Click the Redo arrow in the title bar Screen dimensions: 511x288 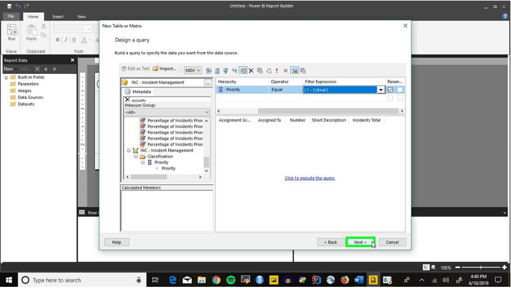[26, 6]
